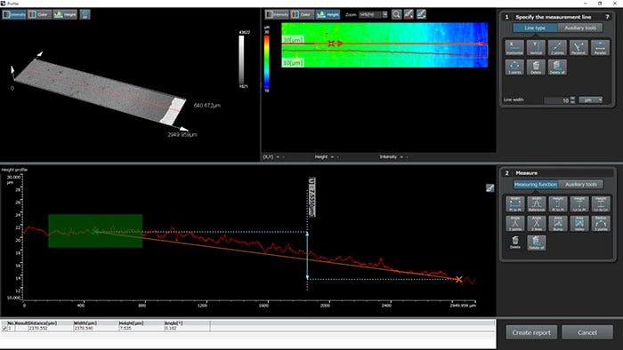Click the red star marker on height map
Image resolution: width=623 pixels, height=350 pixels.
[x=331, y=44]
